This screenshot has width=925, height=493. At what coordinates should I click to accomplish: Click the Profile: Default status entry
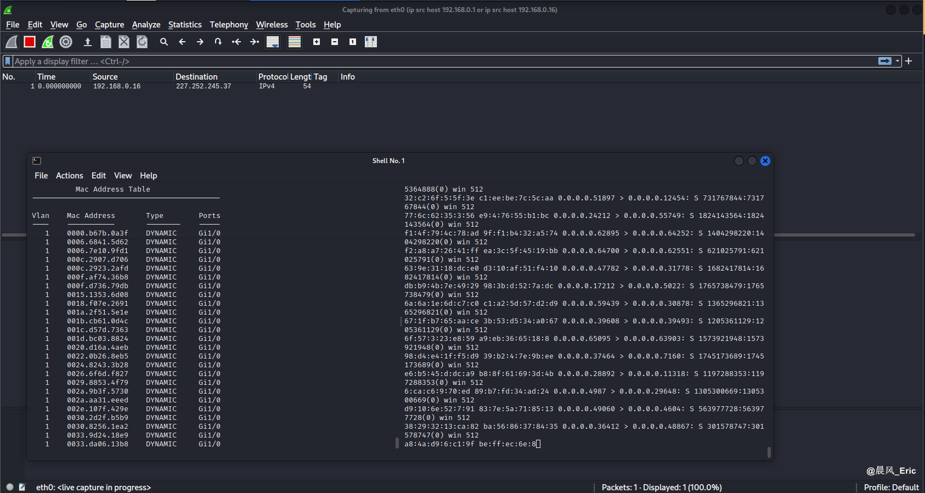[891, 488]
